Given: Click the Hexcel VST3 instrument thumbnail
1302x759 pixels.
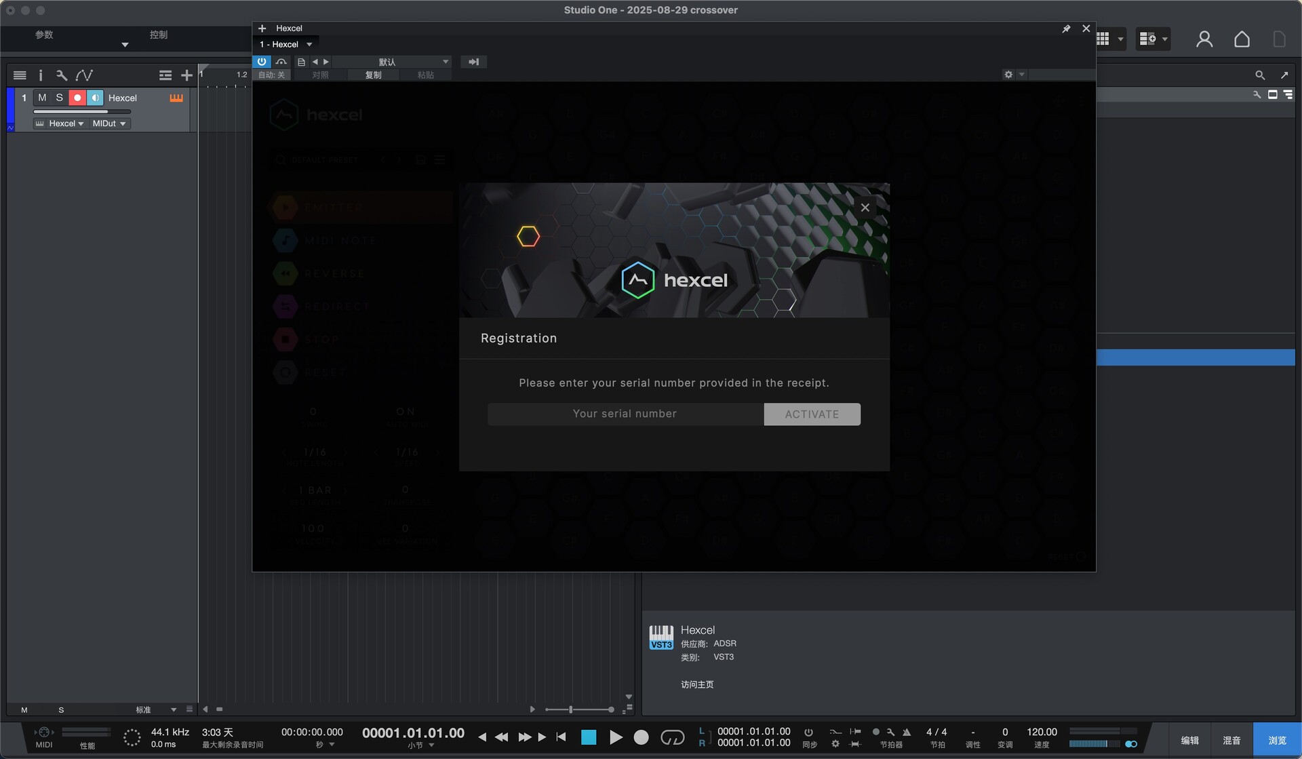Looking at the screenshot, I should point(661,637).
